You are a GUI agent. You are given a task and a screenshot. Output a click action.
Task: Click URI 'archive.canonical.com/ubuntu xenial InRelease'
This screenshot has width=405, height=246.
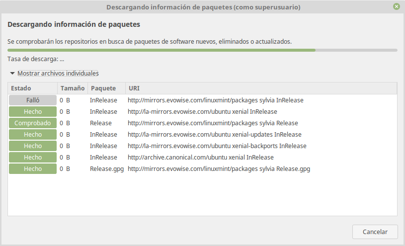coord(201,158)
